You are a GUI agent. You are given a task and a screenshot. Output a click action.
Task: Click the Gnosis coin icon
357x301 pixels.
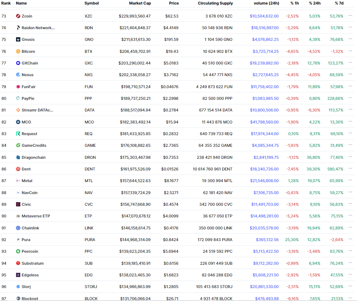pos(18,40)
